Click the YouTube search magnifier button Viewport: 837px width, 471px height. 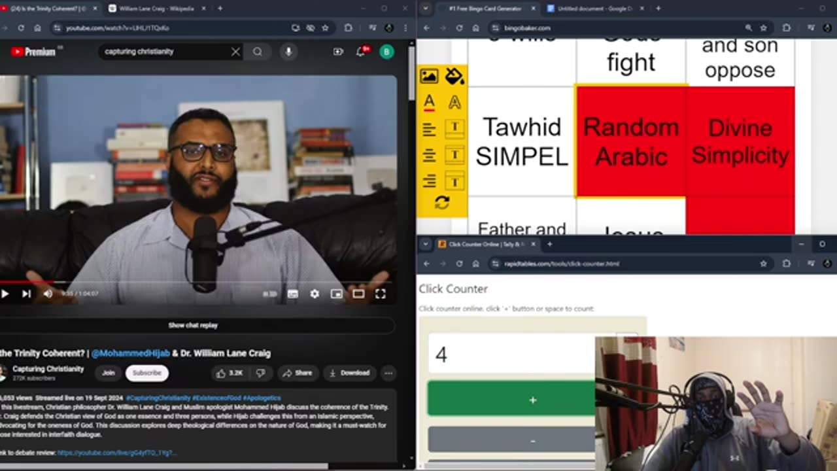click(258, 52)
